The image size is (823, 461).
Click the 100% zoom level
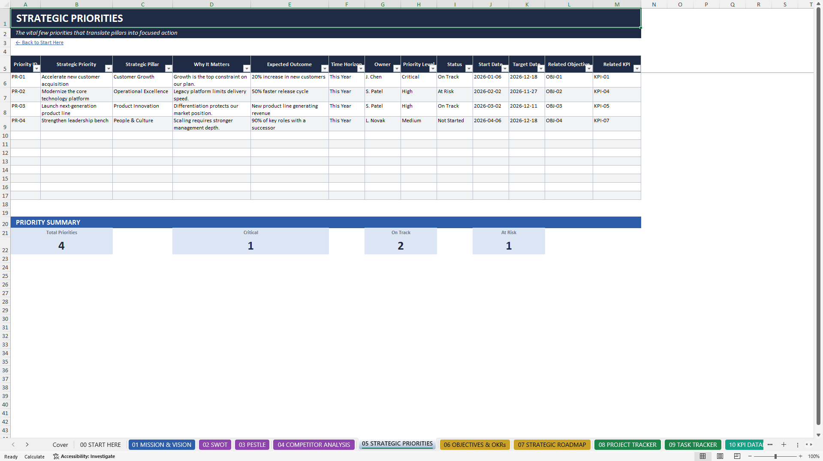coord(814,456)
